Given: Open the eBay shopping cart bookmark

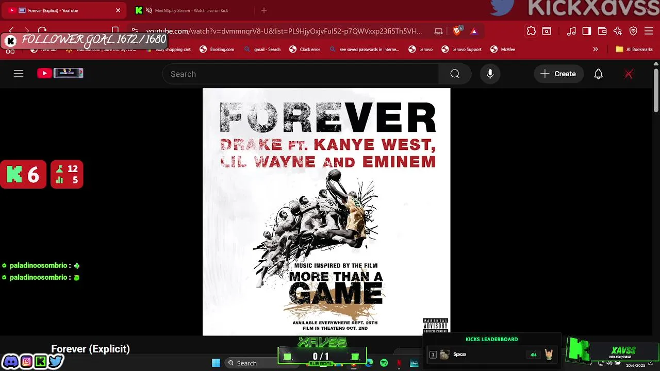Looking at the screenshot, I should (169, 49).
